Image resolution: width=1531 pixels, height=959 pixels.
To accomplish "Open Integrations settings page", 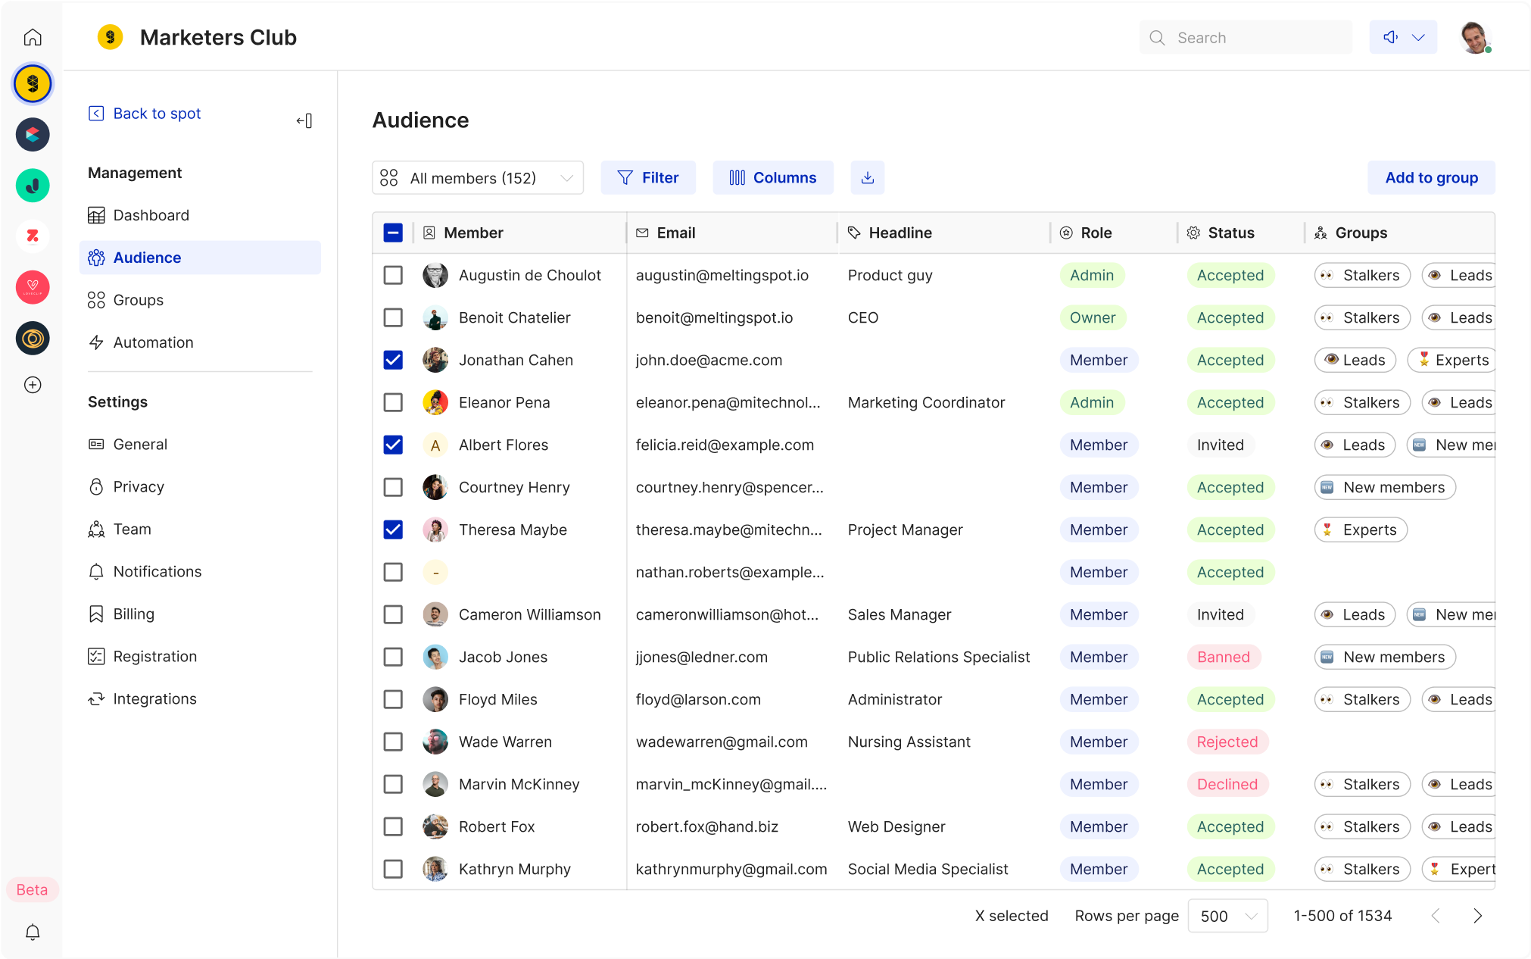I will [x=154, y=698].
